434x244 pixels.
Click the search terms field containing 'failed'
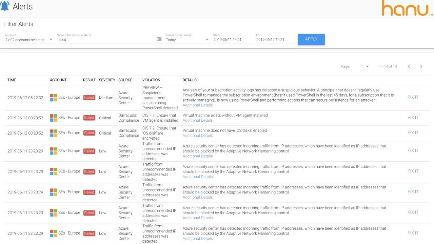pos(105,40)
